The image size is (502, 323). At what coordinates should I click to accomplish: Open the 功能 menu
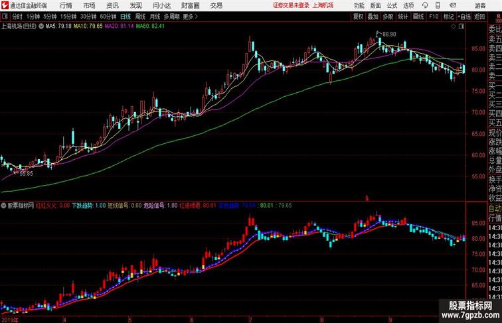359,5
